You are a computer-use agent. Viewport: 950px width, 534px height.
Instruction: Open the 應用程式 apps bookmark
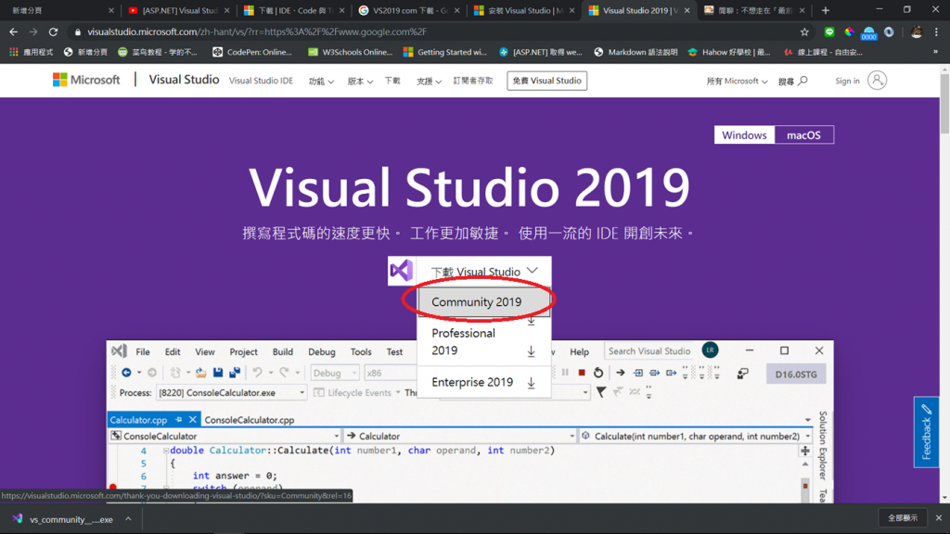tap(31, 52)
